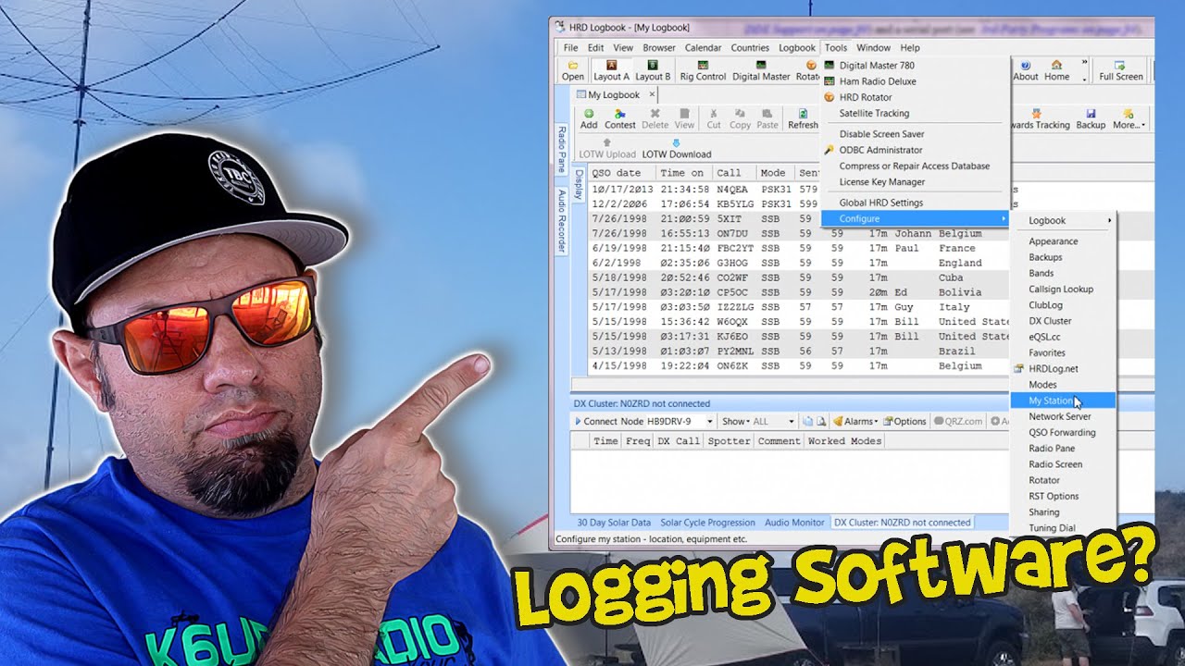Viewport: 1185px width, 666px height.
Task: Click the LOTW Download button
Action: click(677, 148)
